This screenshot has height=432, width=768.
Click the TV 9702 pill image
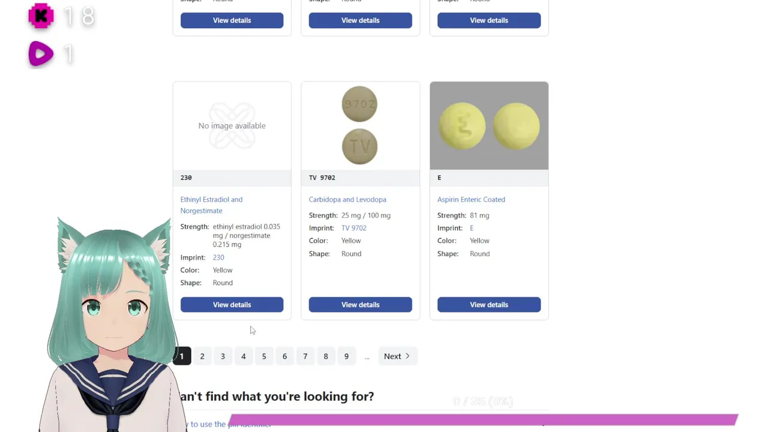coord(359,125)
